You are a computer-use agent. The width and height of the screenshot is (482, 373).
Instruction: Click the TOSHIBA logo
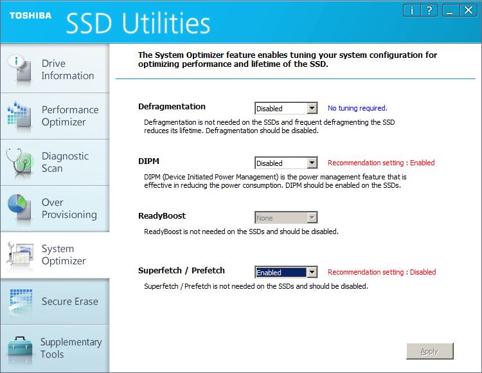(x=30, y=15)
